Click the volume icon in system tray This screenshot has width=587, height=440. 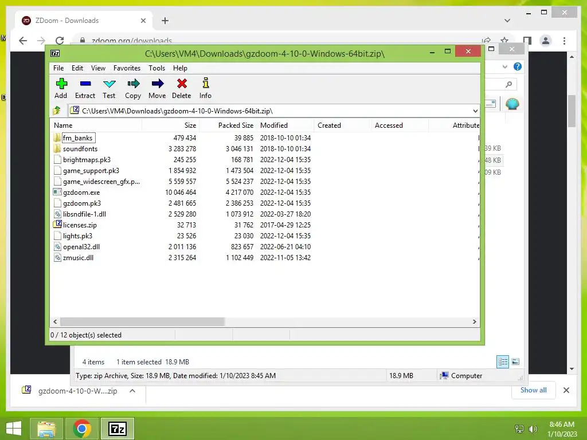tap(533, 429)
